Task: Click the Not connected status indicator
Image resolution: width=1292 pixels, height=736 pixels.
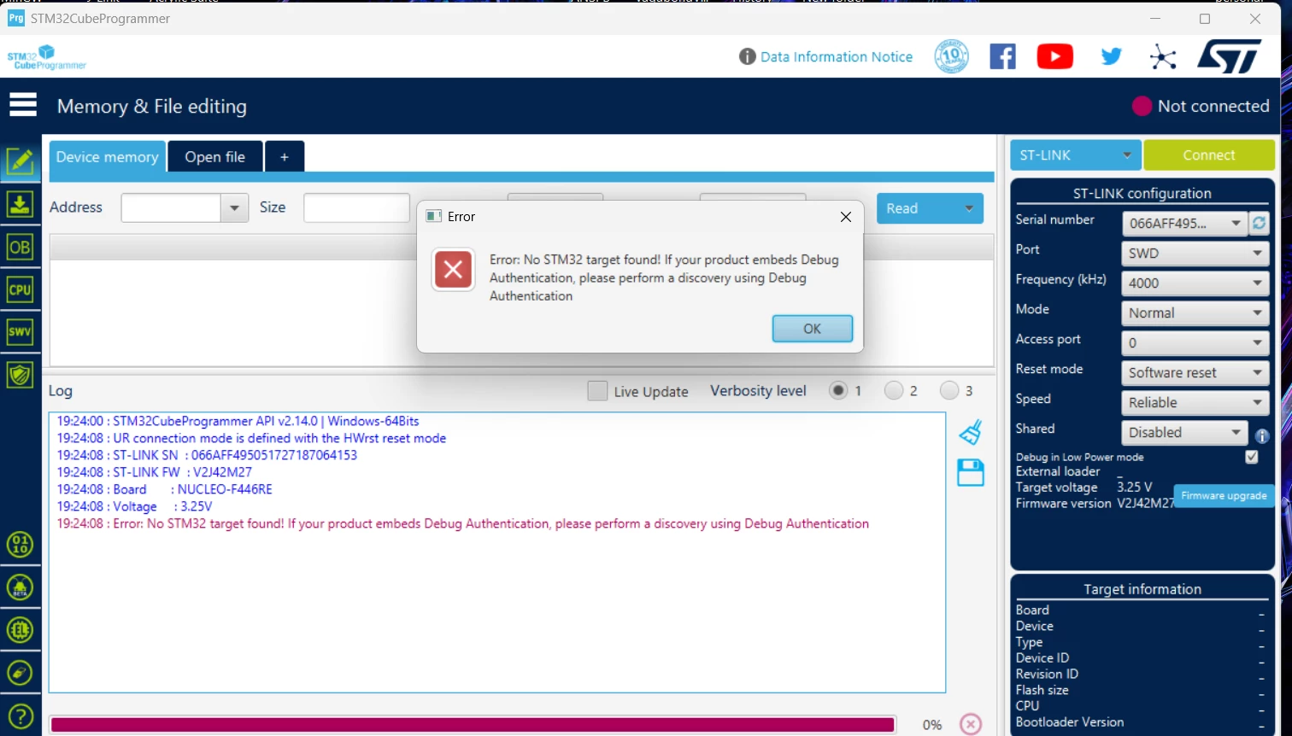Action: [x=1201, y=106]
